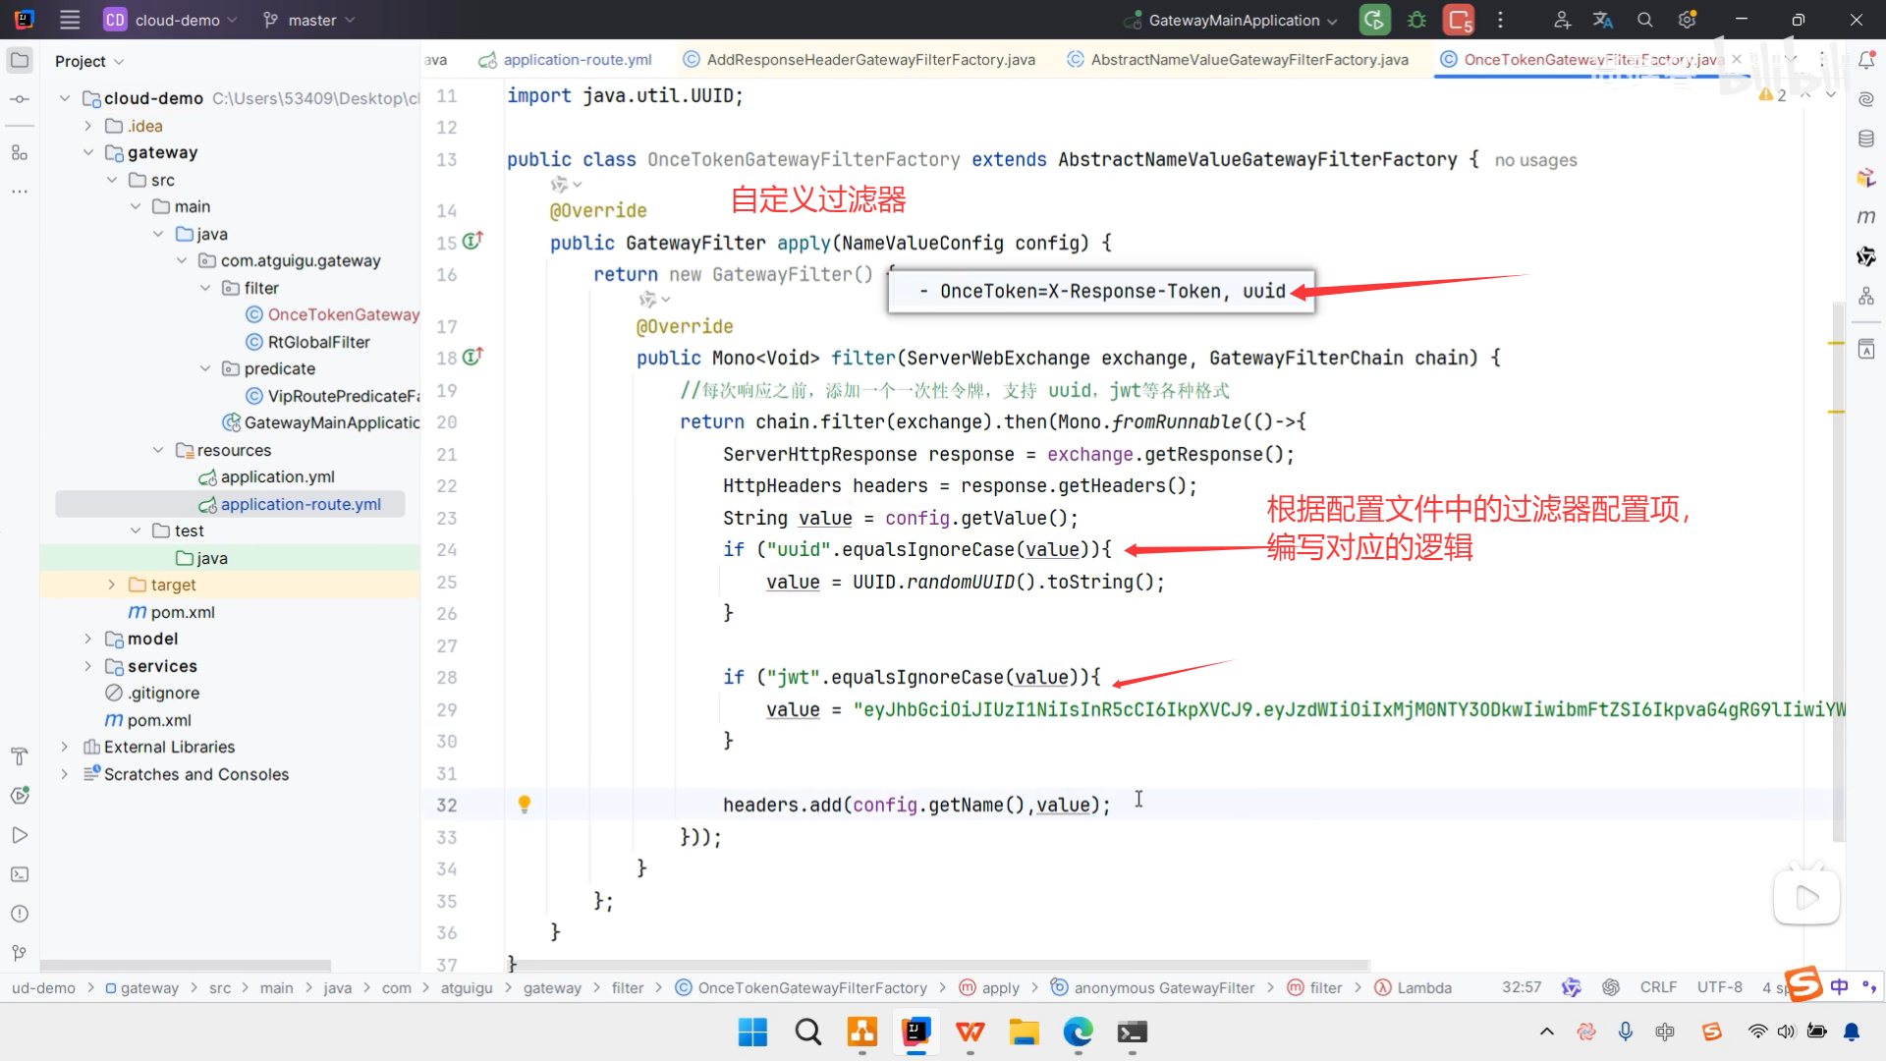Image resolution: width=1886 pixels, height=1061 pixels.
Task: Open the Database tool window
Action: (x=1866, y=139)
